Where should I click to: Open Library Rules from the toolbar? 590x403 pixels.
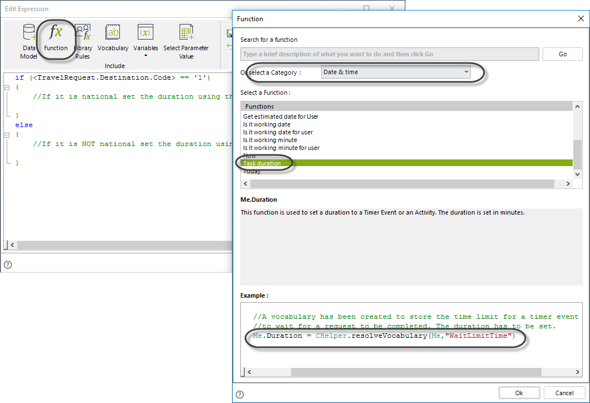(83, 41)
